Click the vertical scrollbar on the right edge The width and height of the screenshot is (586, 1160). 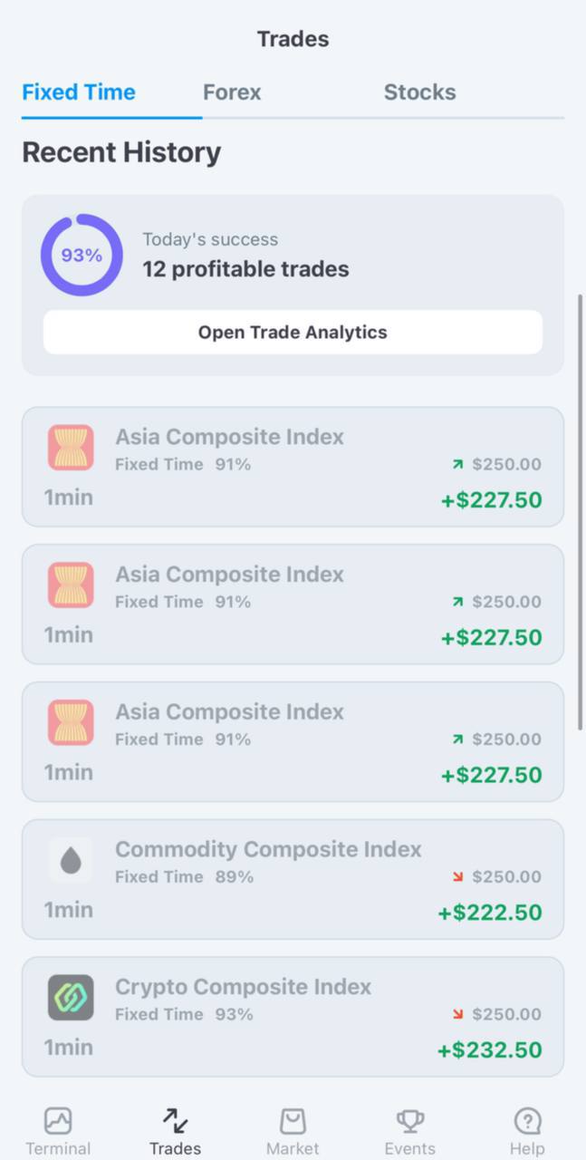(581, 512)
